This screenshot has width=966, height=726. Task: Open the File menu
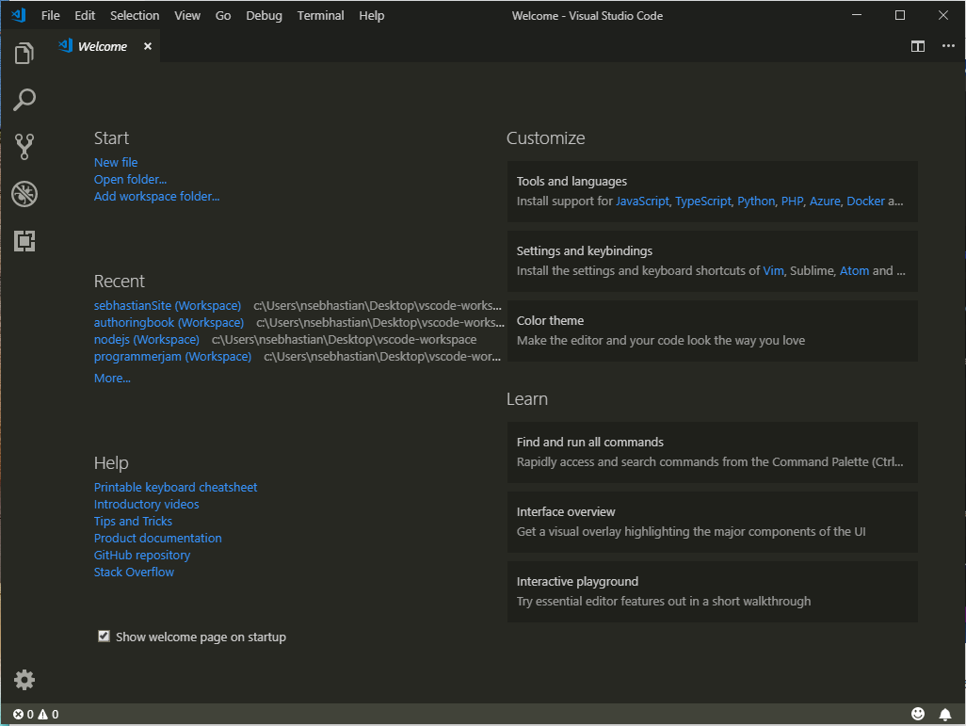click(x=51, y=15)
